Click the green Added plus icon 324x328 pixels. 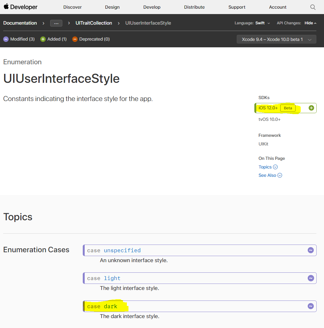click(x=43, y=39)
